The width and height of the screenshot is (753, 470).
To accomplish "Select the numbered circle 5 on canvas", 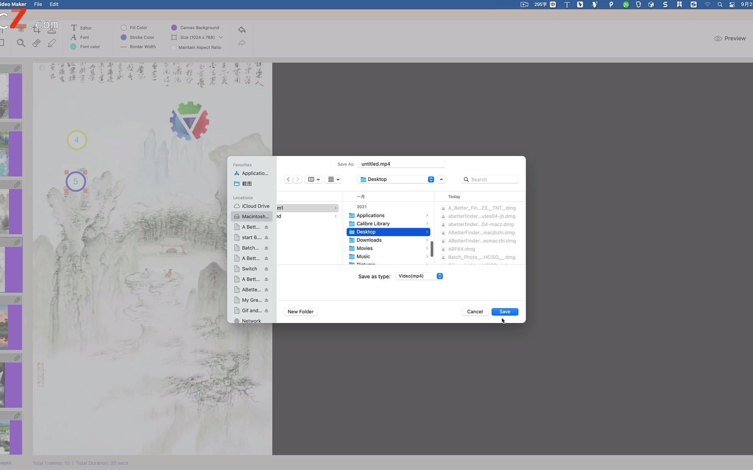I will (x=76, y=181).
